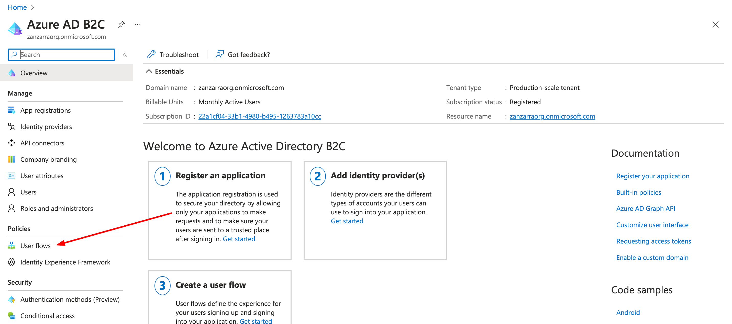Open Conditional access
732x324 pixels.
click(48, 316)
